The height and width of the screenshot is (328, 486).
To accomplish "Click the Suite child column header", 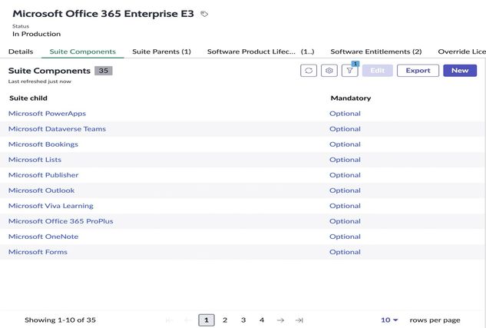I will click(x=28, y=98).
